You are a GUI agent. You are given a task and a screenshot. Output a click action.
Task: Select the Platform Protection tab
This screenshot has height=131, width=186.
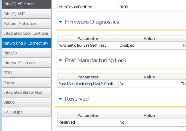pos(26,23)
